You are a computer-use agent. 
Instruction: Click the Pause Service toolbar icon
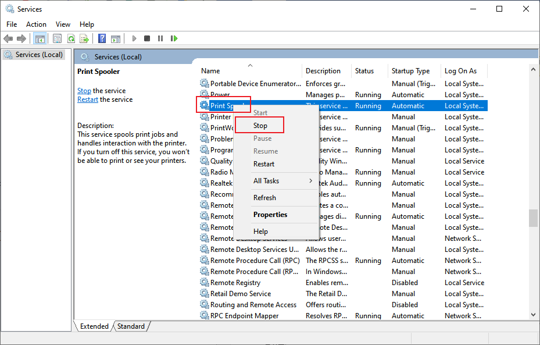[160, 38]
